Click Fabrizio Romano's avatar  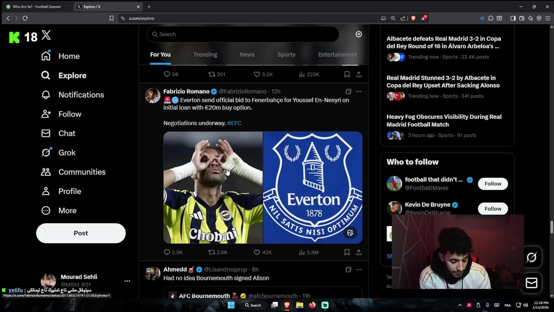click(152, 95)
